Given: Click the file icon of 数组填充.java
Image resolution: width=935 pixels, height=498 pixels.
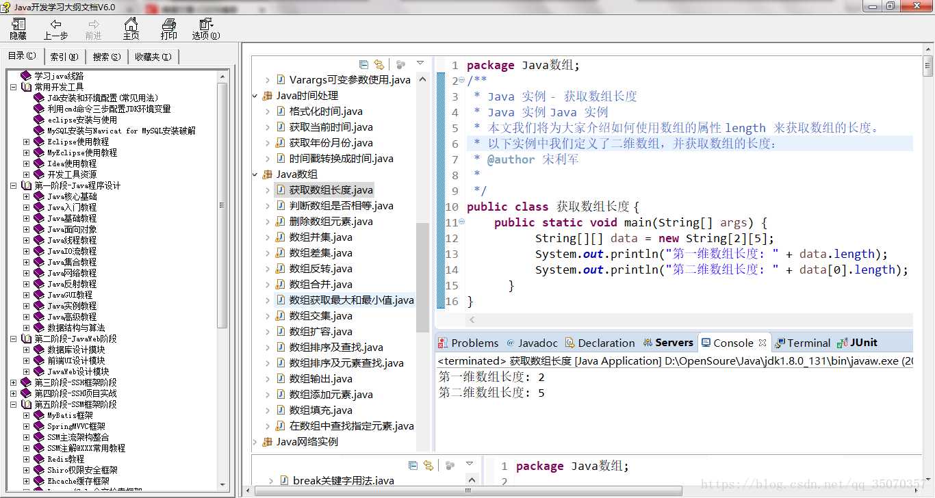Looking at the screenshot, I should point(282,410).
